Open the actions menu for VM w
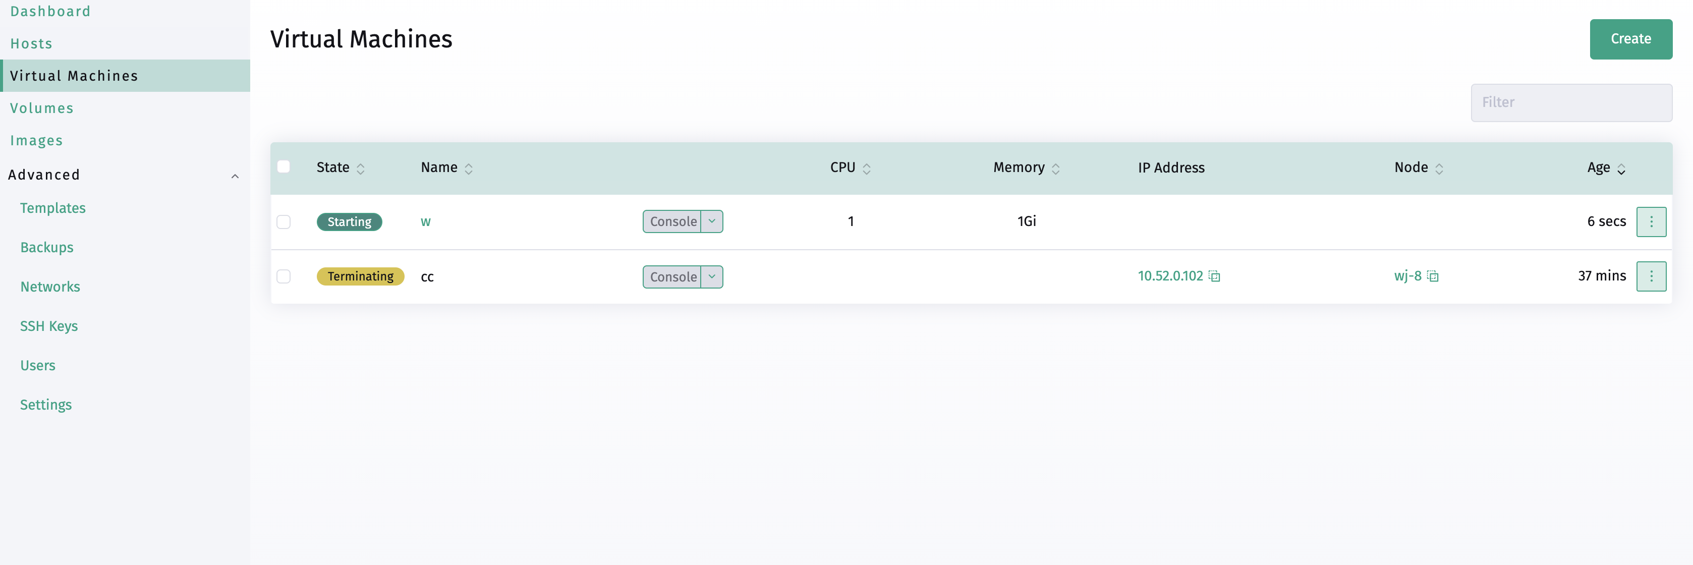Viewport: 1693px width, 565px height. [x=1652, y=221]
